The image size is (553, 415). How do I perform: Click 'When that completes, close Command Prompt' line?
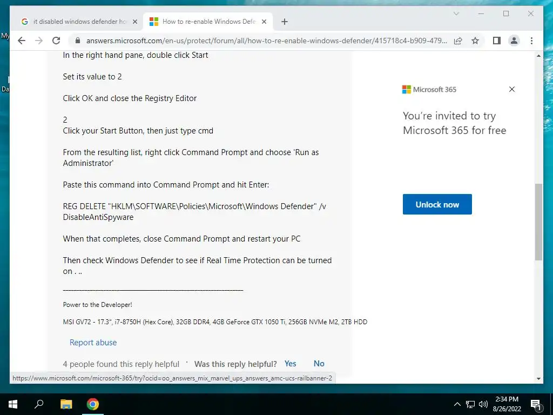click(181, 239)
